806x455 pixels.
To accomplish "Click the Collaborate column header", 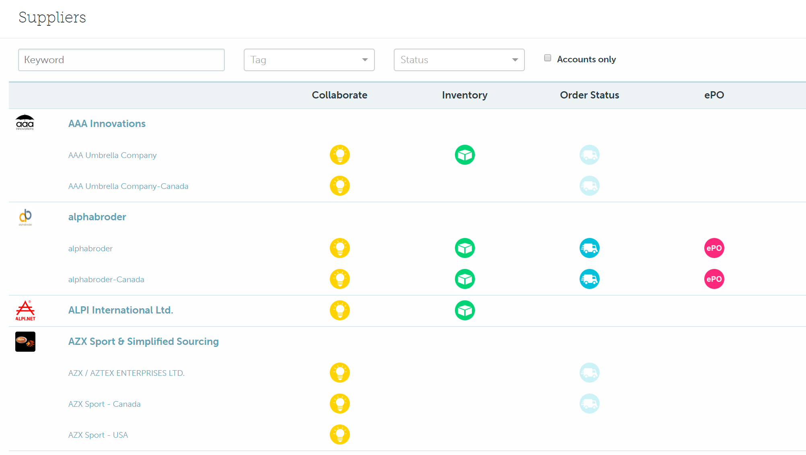I will [x=339, y=95].
